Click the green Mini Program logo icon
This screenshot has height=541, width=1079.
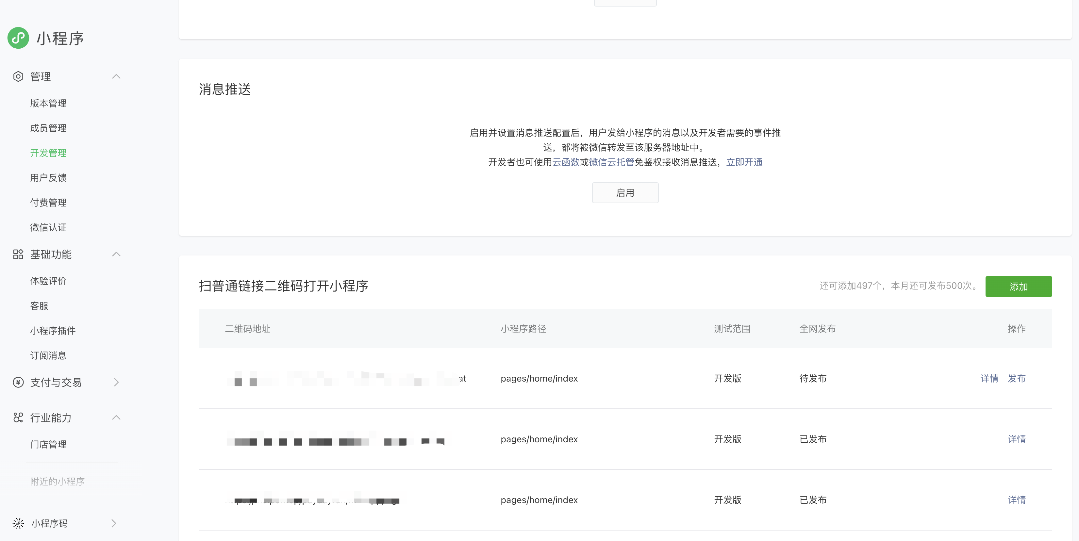[x=18, y=38]
